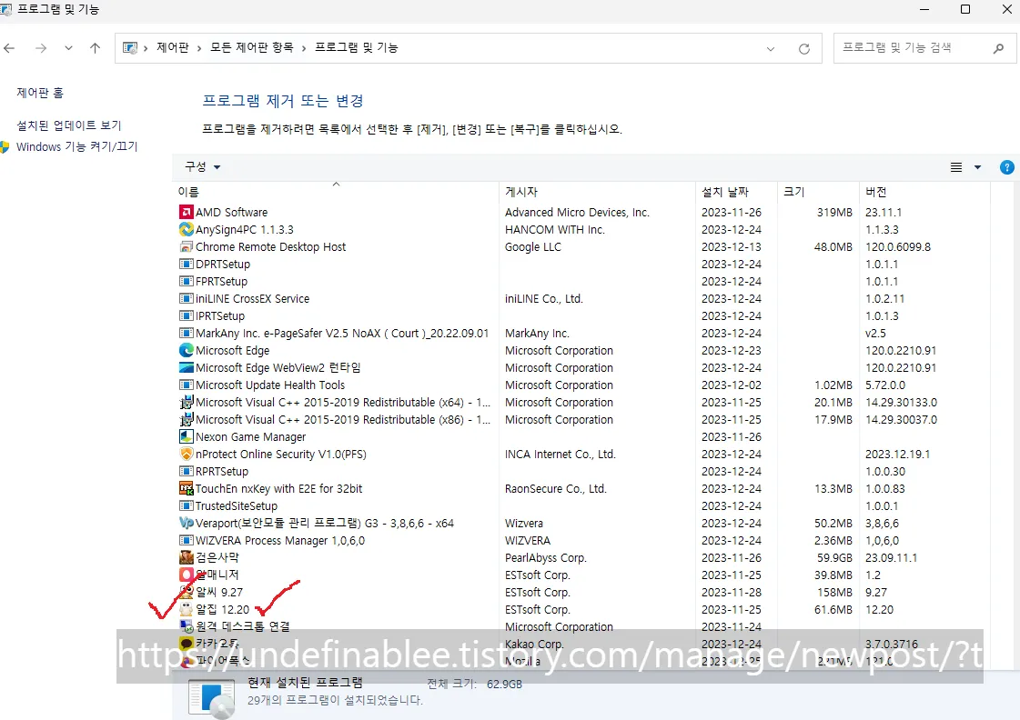Click the control panel icon in address bar

tap(130, 48)
